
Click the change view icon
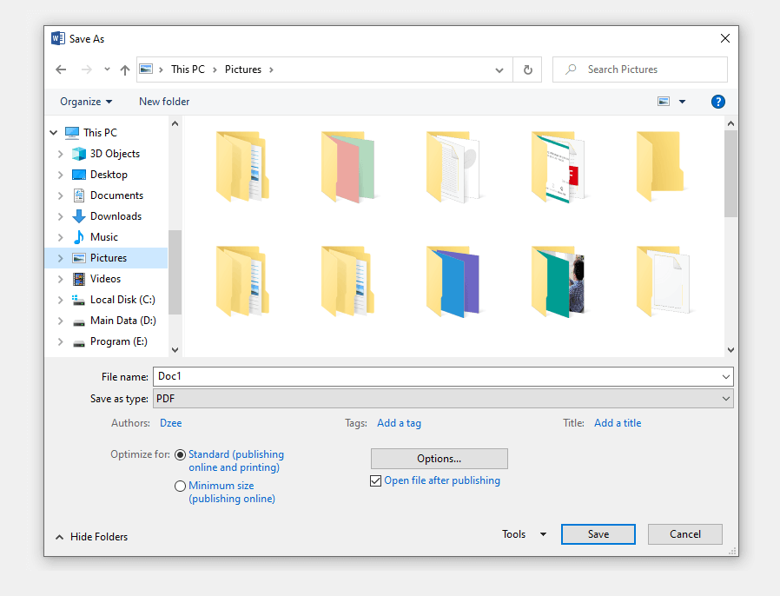tap(664, 102)
